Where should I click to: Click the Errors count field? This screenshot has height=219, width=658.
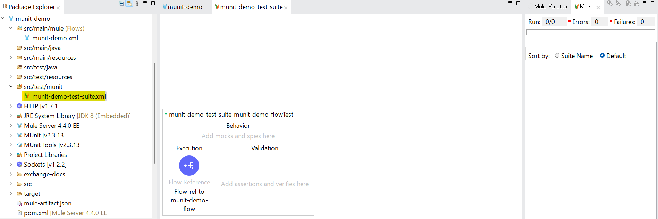(x=600, y=22)
